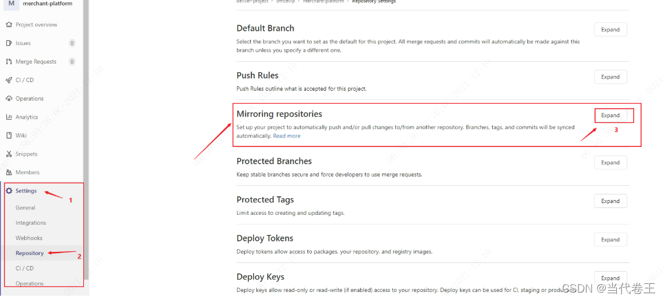Screen dimensions: 665x300
Task: Click the Project overview home icon
Action: (9, 25)
